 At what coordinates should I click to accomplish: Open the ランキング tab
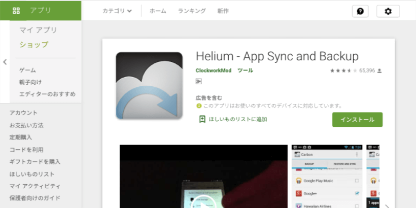[192, 11]
